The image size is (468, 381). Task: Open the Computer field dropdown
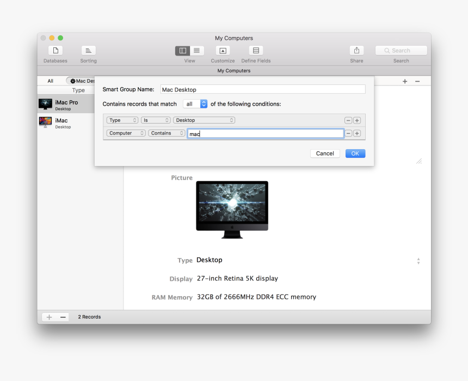tap(126, 133)
